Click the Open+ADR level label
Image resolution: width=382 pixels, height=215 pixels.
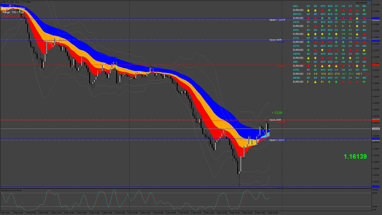[x=275, y=40]
